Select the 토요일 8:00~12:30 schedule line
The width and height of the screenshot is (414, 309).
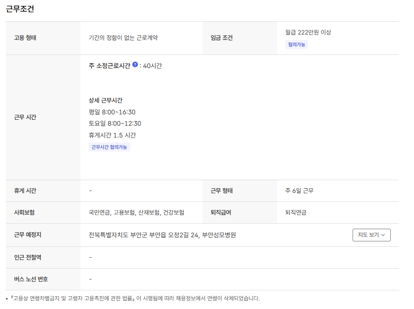[x=115, y=123]
